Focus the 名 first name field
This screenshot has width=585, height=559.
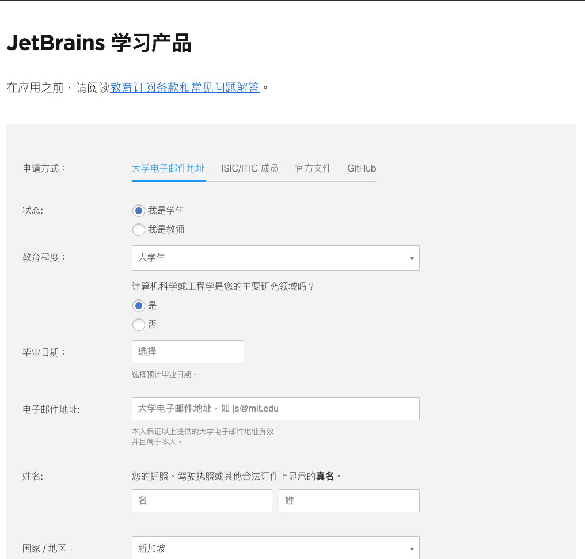[x=202, y=501]
